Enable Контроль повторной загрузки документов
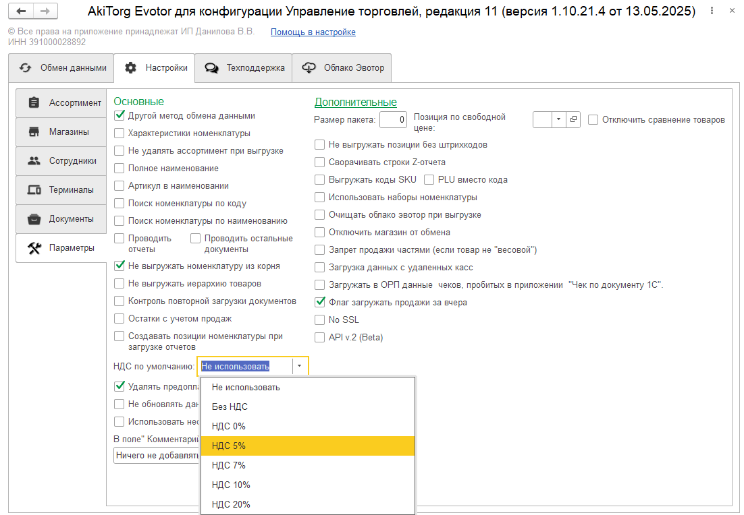The height and width of the screenshot is (515, 744). (119, 301)
